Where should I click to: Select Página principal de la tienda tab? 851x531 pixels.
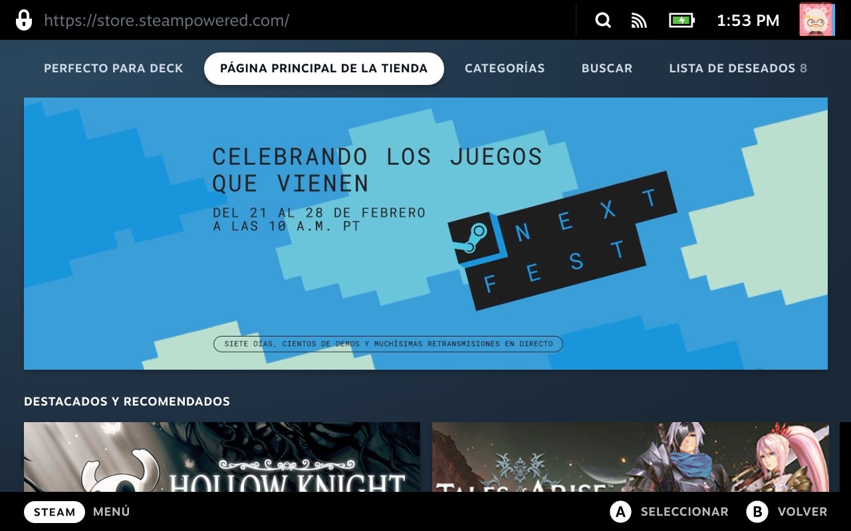click(x=324, y=68)
